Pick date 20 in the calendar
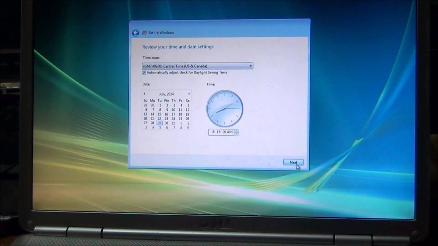The height and width of the screenshot is (246, 438). click(145, 119)
